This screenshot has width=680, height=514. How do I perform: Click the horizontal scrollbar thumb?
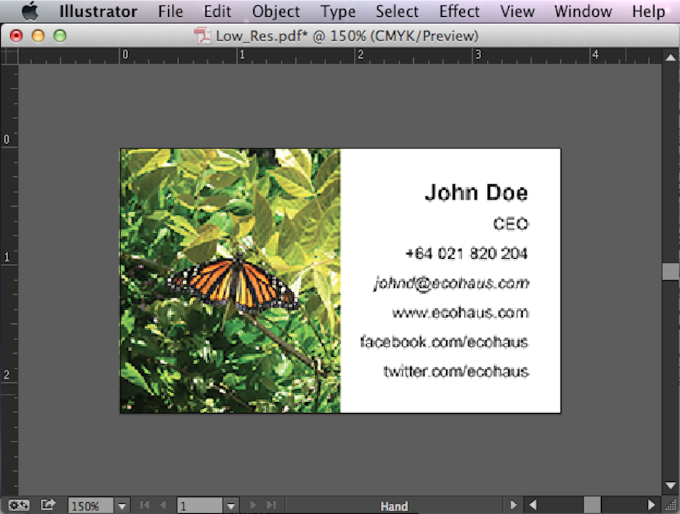pyautogui.click(x=592, y=504)
